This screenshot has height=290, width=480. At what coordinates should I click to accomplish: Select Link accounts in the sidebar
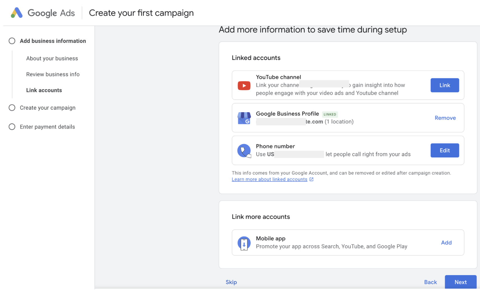coord(44,90)
